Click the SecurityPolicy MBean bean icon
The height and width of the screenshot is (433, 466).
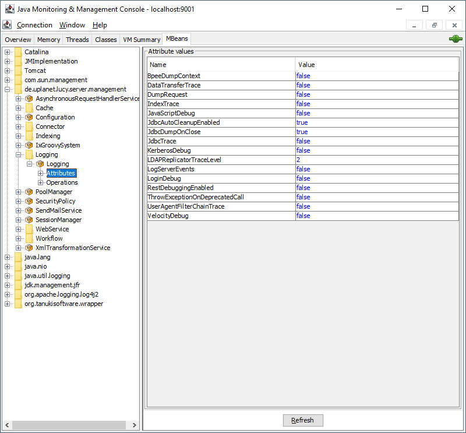coord(29,201)
